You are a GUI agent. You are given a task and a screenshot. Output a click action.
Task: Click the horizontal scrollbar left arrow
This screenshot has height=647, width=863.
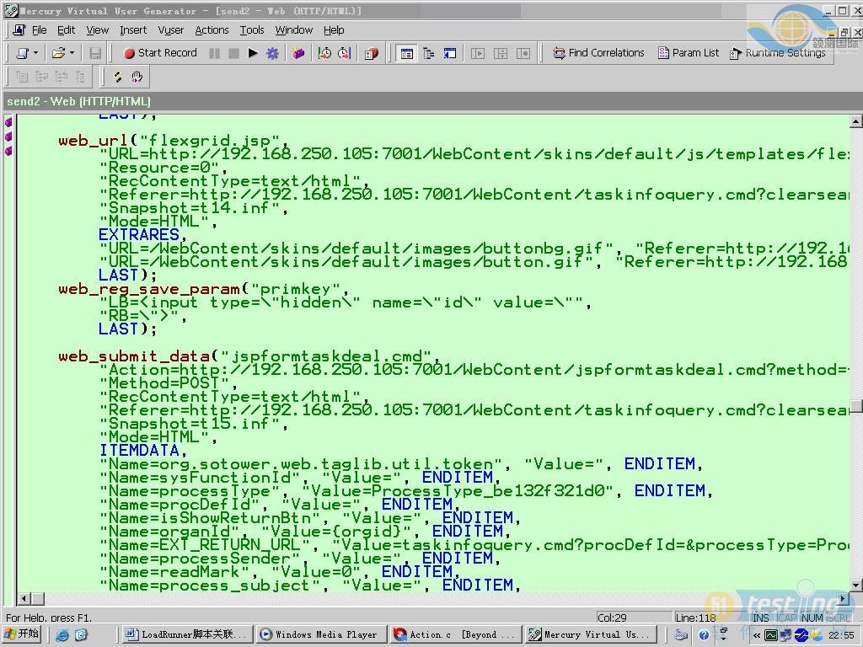click(x=24, y=599)
